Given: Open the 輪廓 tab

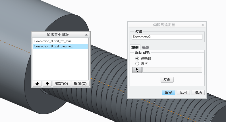Looking at the screenshot, I should click(x=146, y=47).
